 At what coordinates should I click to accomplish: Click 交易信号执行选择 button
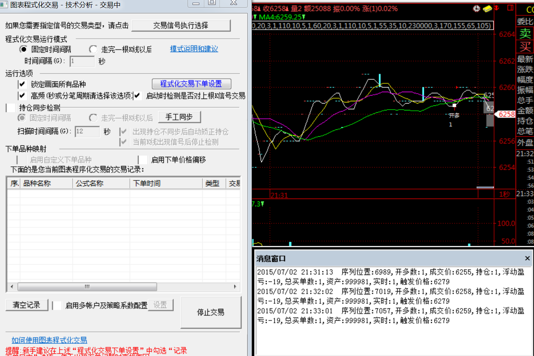(181, 26)
